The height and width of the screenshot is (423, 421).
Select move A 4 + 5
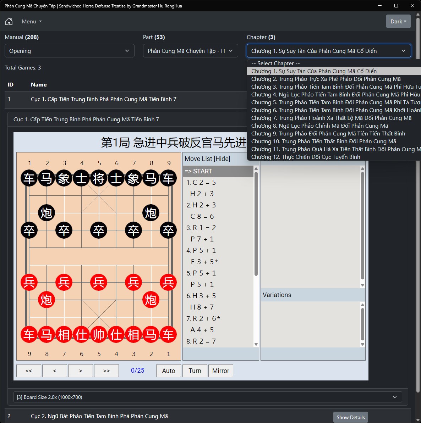218,330
